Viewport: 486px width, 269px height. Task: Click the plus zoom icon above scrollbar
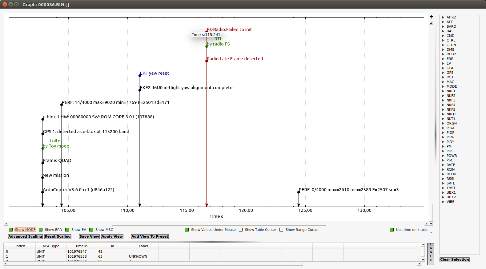[x=431, y=17]
